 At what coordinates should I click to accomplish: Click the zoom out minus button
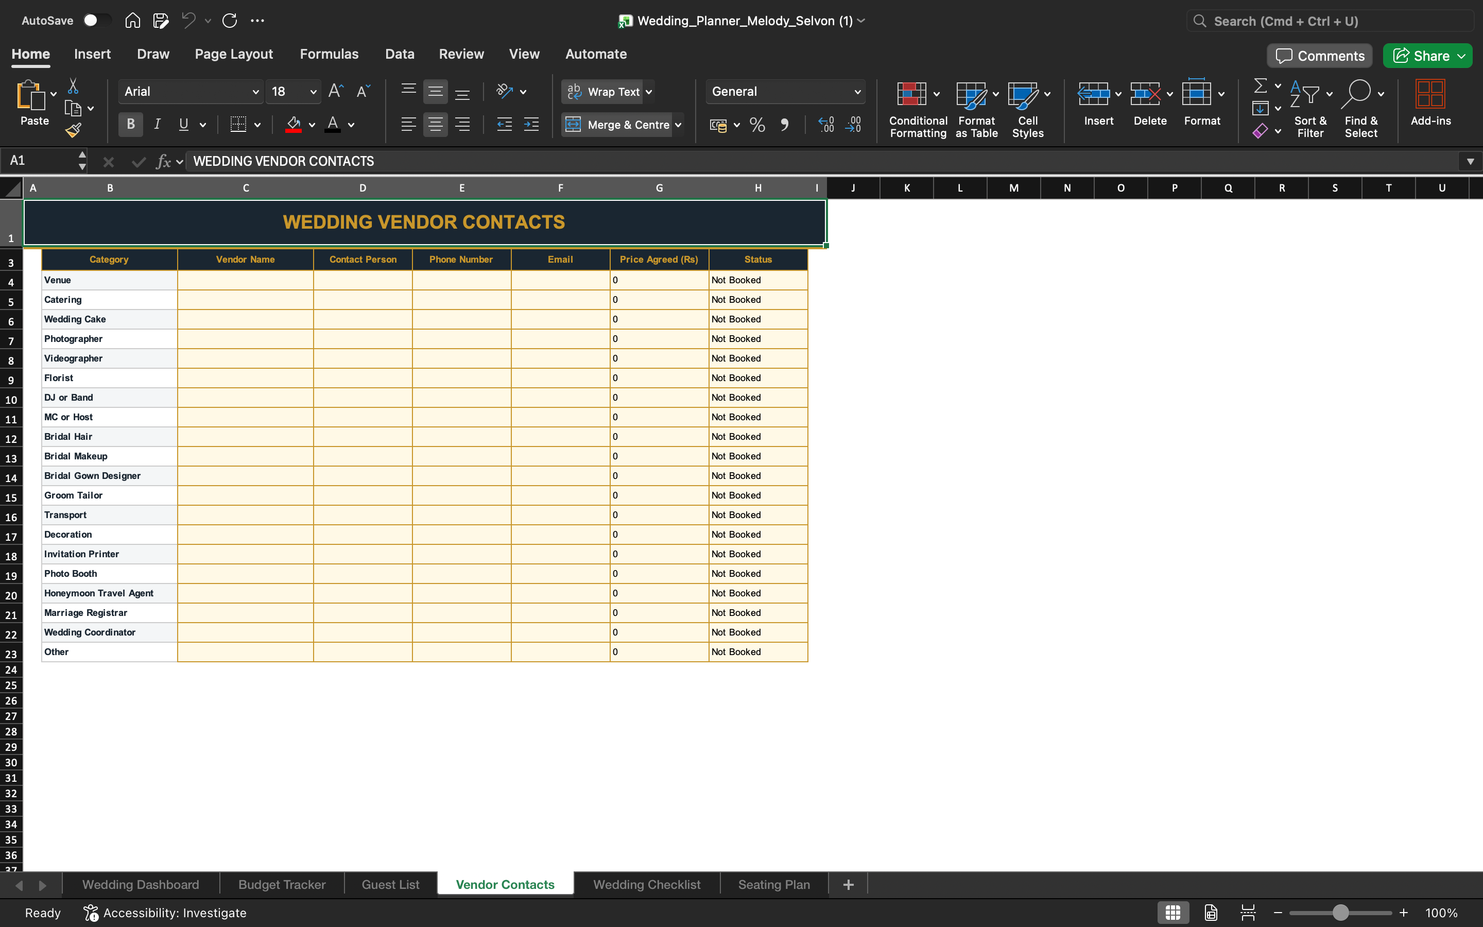(x=1278, y=913)
